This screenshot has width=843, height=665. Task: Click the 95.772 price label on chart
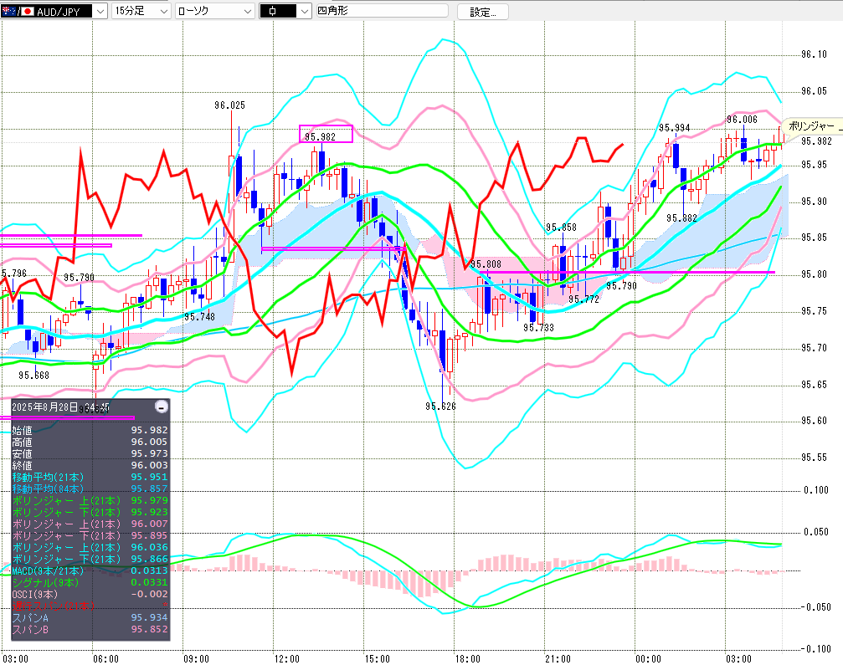(583, 299)
